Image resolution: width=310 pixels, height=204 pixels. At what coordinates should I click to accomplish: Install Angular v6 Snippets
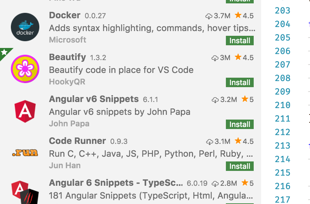click(x=239, y=124)
